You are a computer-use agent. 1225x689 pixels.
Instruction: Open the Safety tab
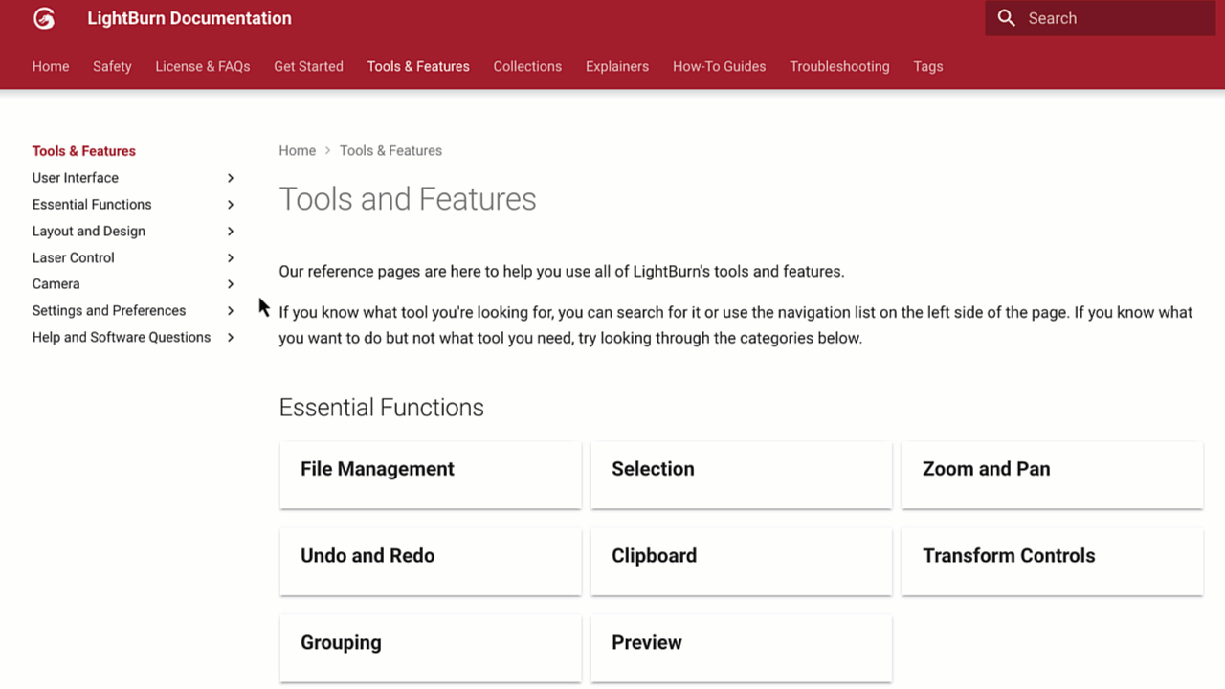coord(112,66)
